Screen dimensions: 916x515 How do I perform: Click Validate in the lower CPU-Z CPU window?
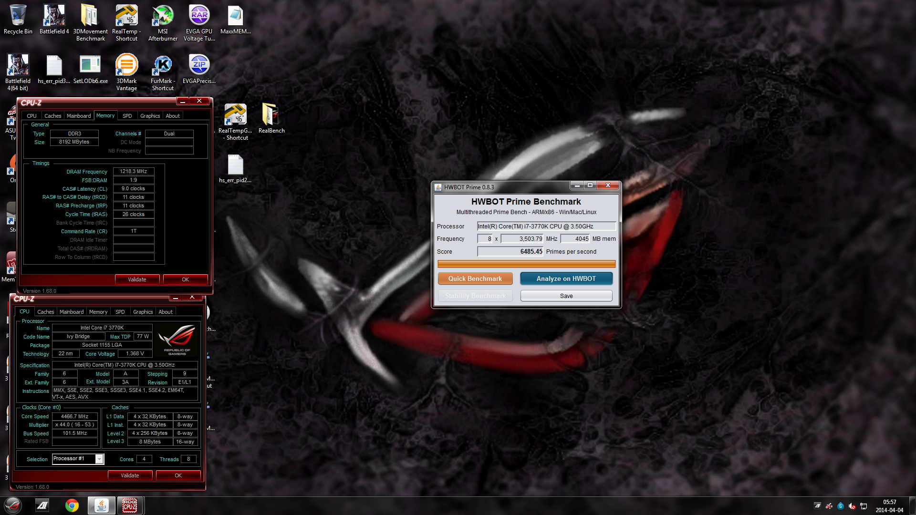[130, 475]
